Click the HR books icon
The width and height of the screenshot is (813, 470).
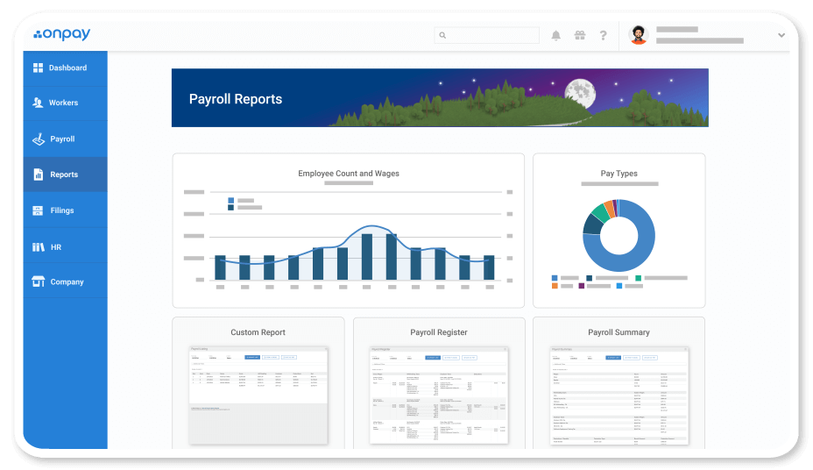coord(38,247)
